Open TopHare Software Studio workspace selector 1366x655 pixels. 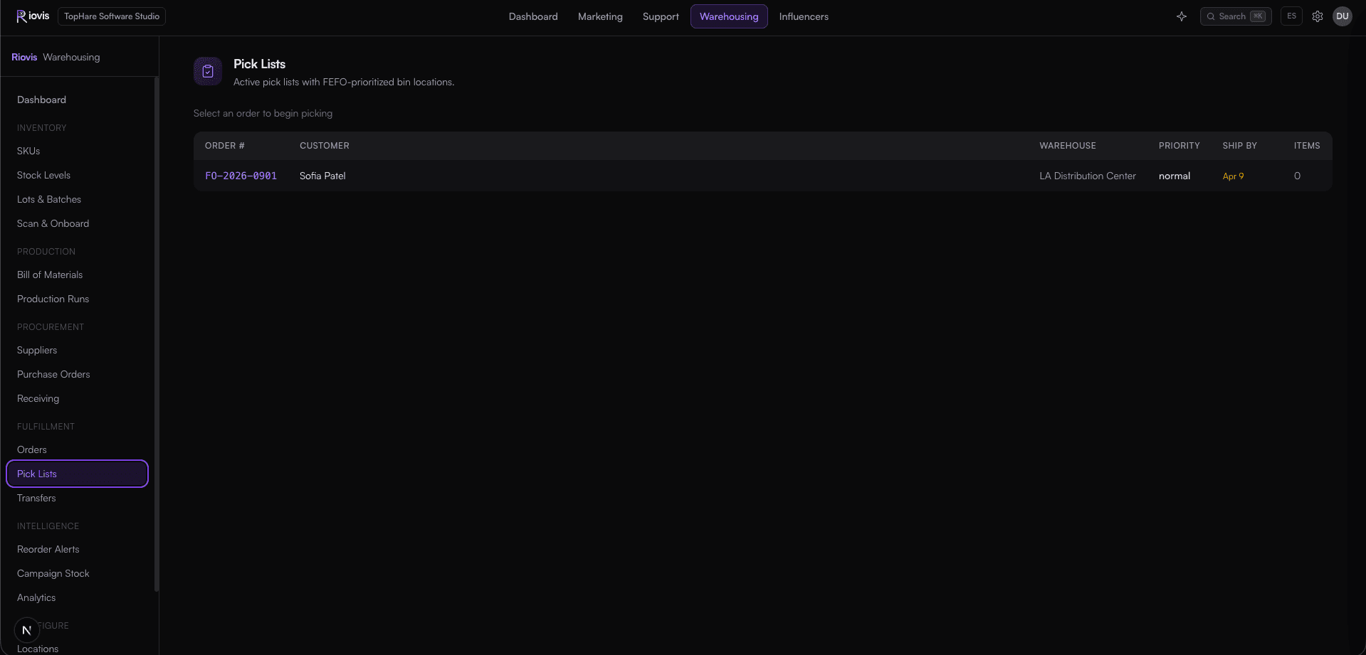pyautogui.click(x=112, y=16)
